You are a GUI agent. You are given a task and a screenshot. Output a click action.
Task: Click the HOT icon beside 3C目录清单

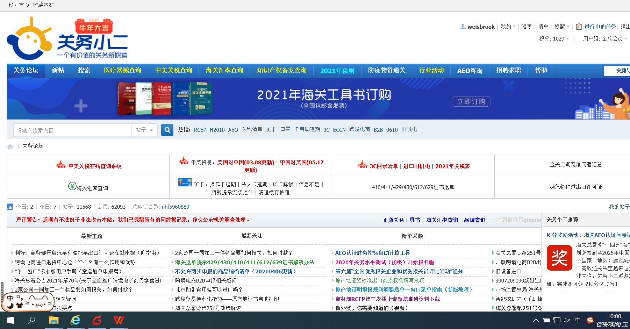(363, 164)
